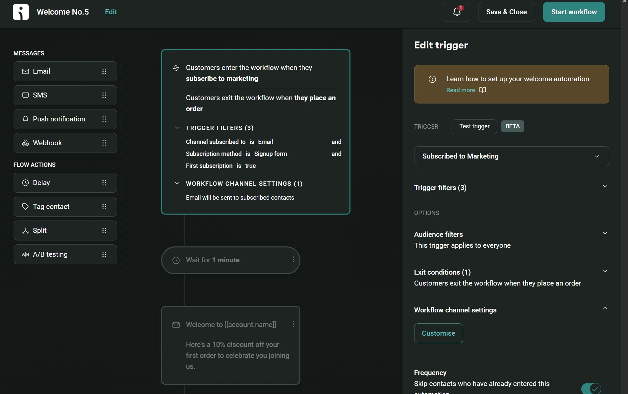Open the Read more link
628x394 pixels.
(460, 90)
